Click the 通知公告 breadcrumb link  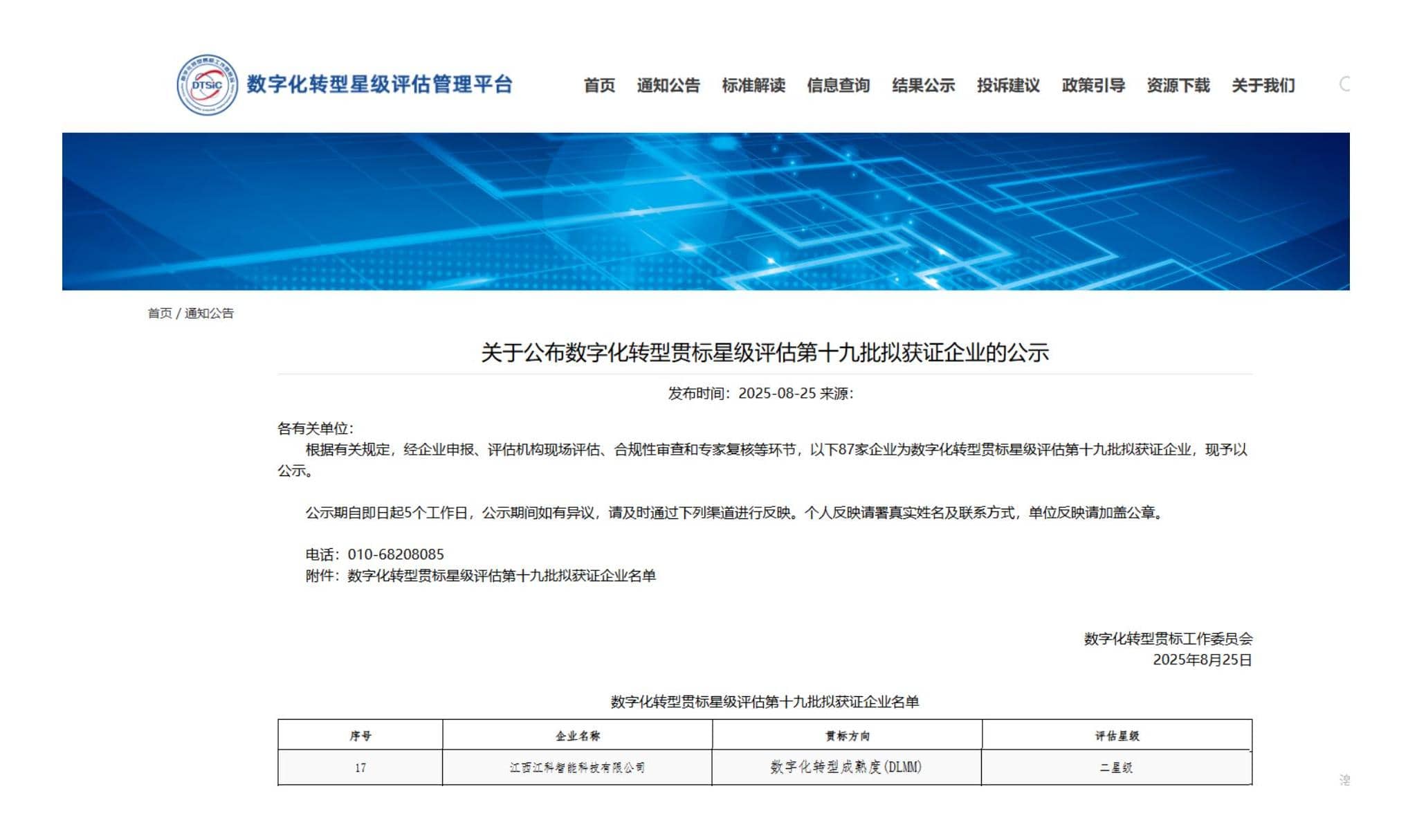click(209, 313)
